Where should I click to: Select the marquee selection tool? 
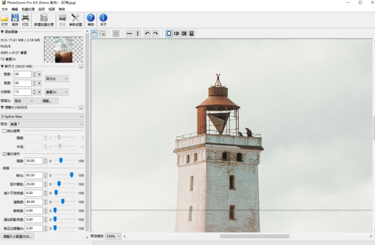click(102, 33)
